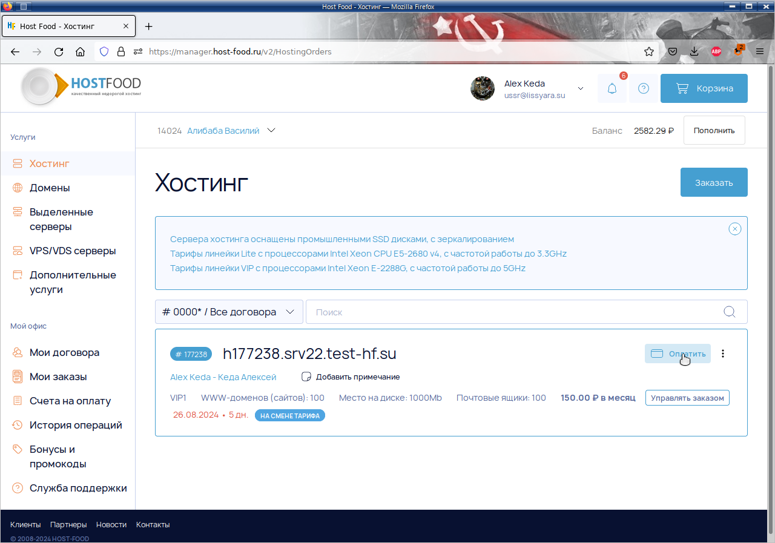Viewport: 775px width, 543px height.
Task: Open Домены in the sidebar
Action: (68, 188)
